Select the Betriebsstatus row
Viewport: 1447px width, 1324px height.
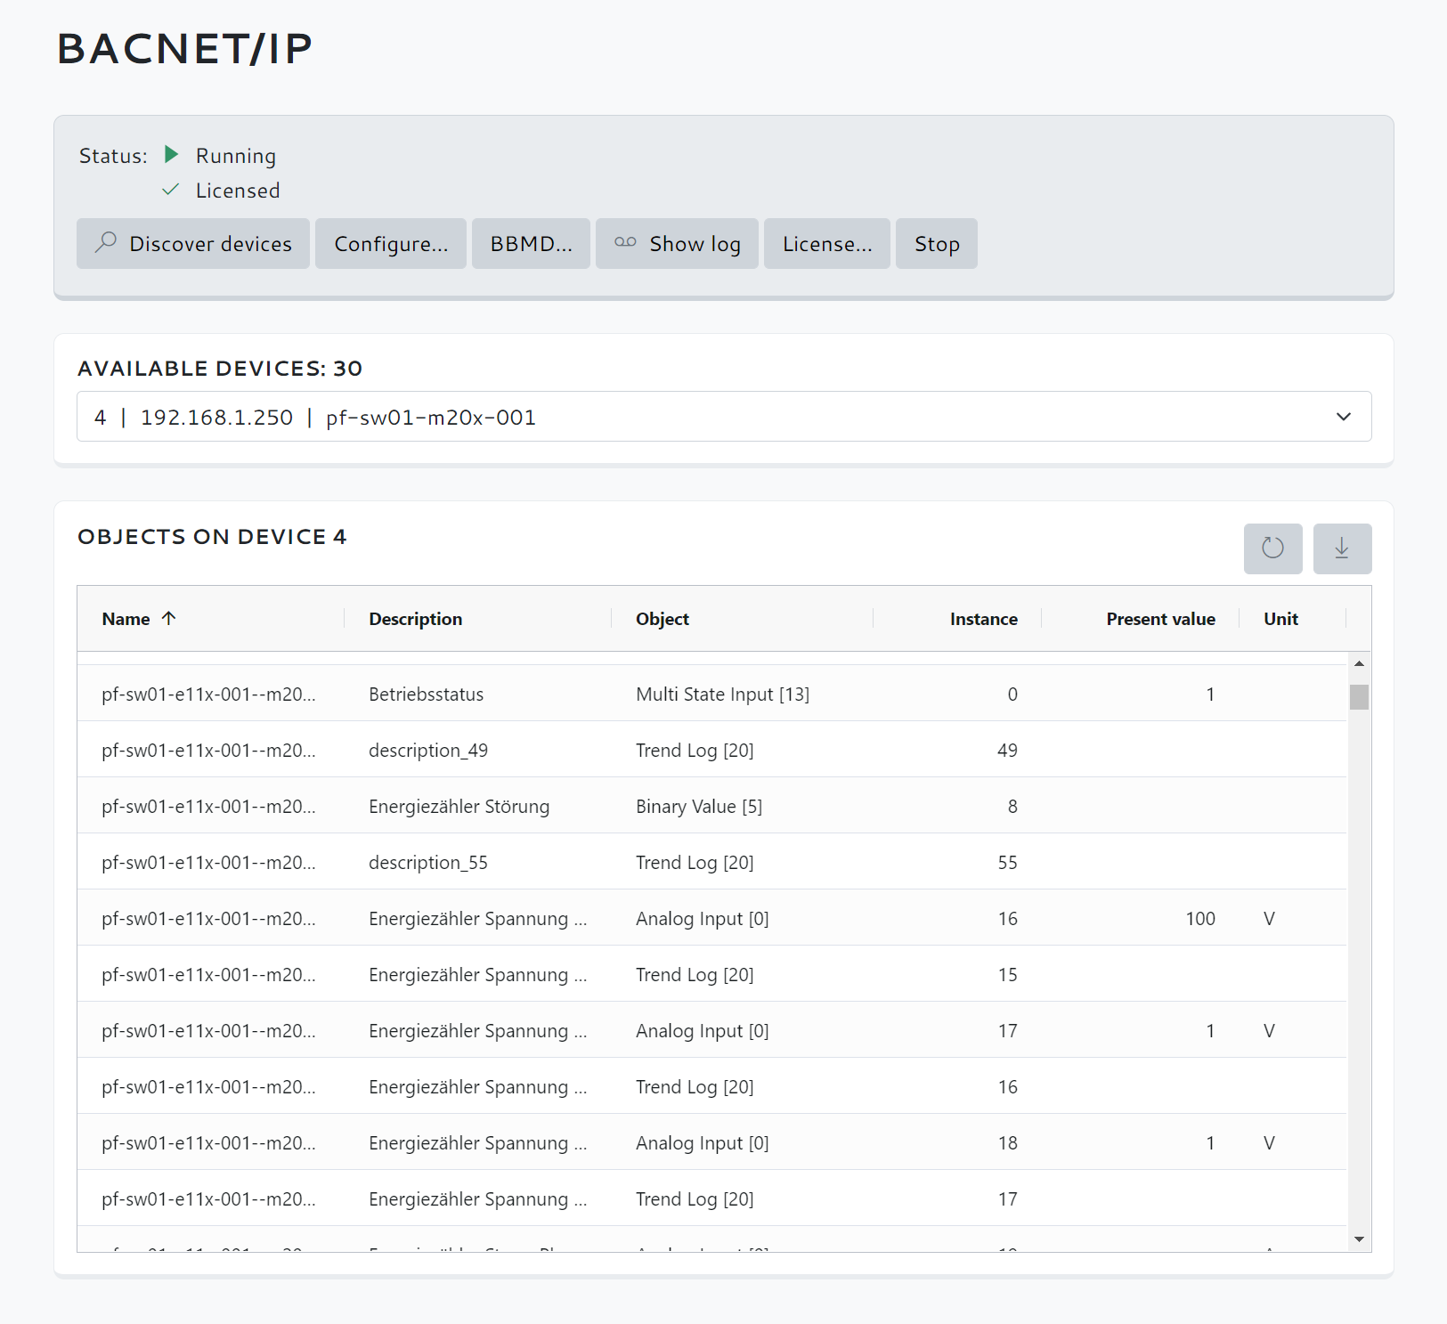pos(712,694)
